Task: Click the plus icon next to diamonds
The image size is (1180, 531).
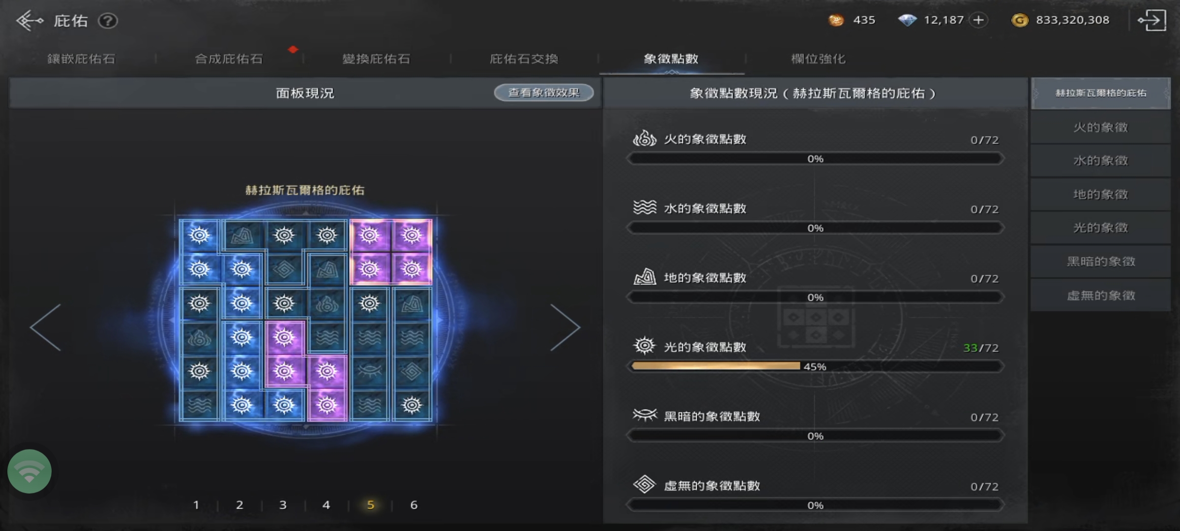Action: tap(978, 20)
